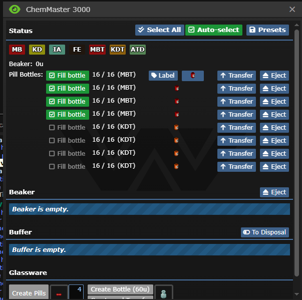Screen dimensions: 302x300
Task: Click the red pill style icon
Action: point(59,293)
